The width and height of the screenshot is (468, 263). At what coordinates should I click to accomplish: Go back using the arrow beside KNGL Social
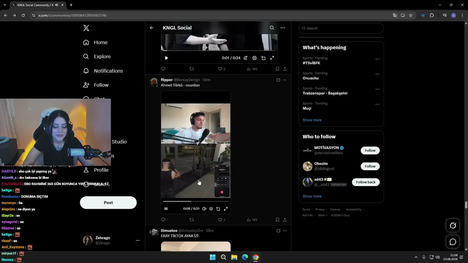[152, 28]
